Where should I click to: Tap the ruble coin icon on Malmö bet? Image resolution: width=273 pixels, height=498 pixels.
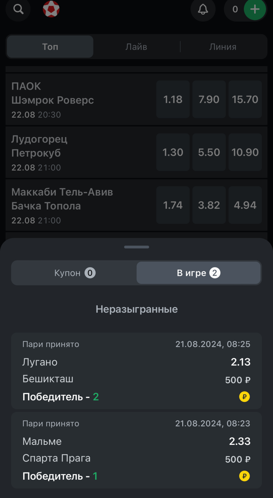point(245,476)
